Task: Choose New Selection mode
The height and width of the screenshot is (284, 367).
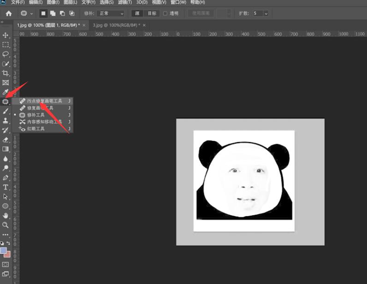Action: pos(43,13)
